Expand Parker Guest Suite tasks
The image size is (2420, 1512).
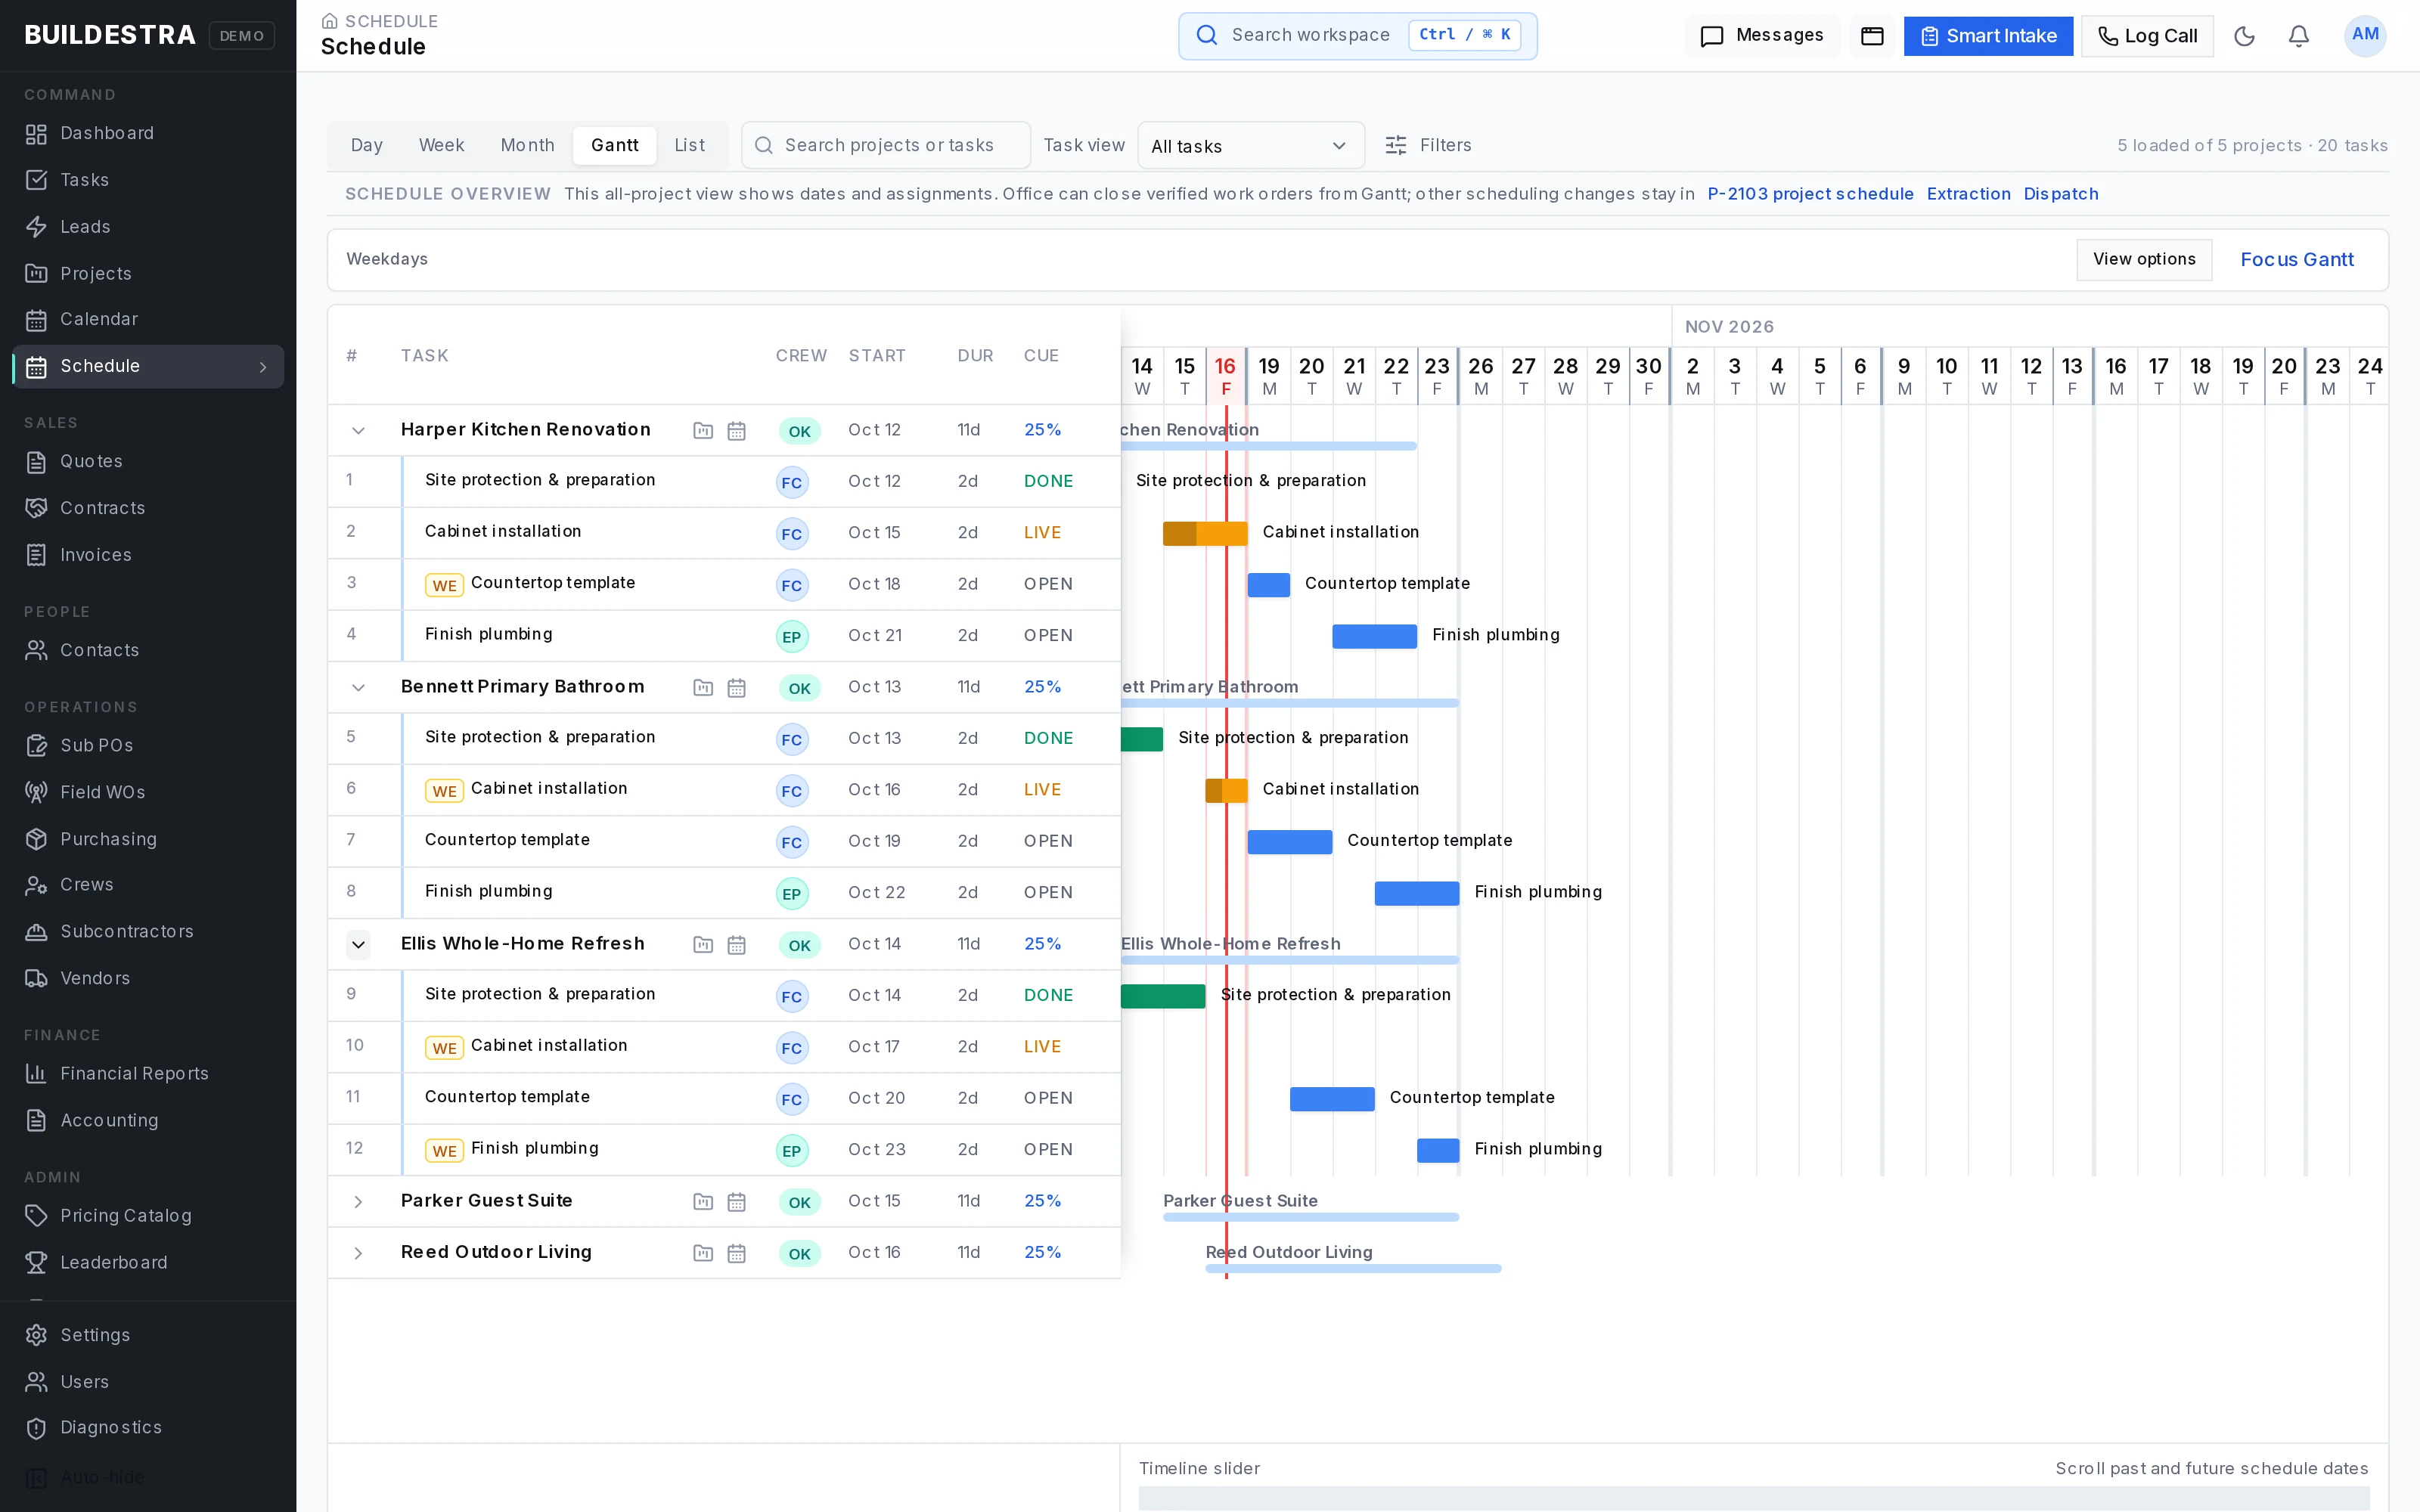[358, 1202]
